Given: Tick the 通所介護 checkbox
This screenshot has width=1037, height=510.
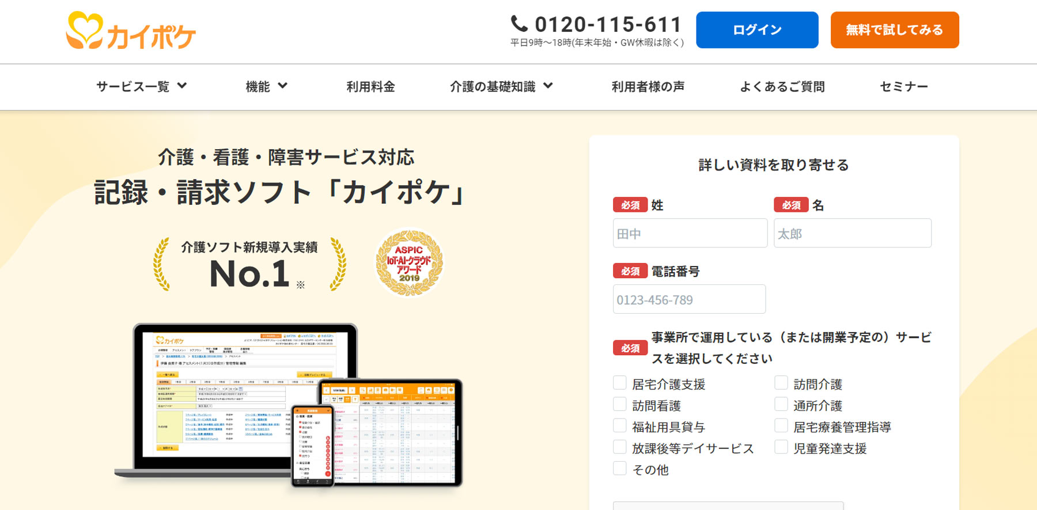Looking at the screenshot, I should click(781, 404).
